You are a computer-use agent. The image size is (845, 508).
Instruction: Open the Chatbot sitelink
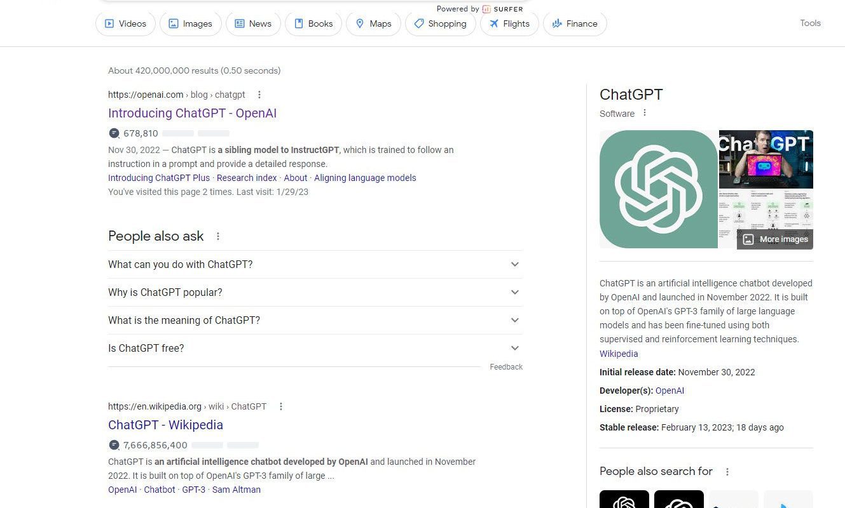pos(160,490)
